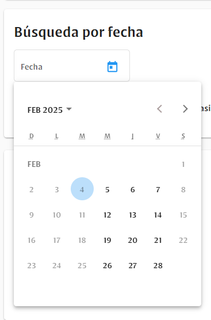Choose day 19
The width and height of the screenshot is (211, 320).
pyautogui.click(x=108, y=240)
